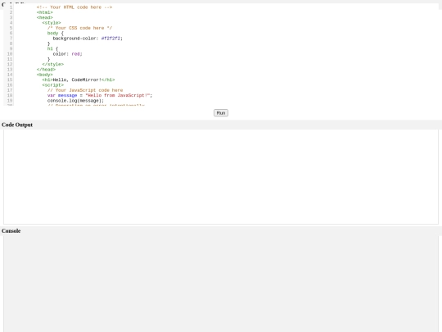
Task: Click the Console heading
Action: click(x=11, y=231)
